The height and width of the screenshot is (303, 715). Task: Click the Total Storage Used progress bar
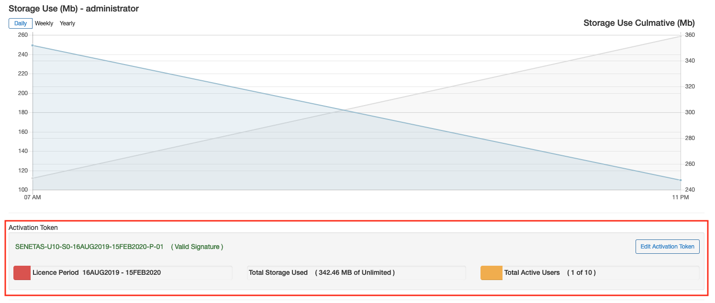pyautogui.click(x=357, y=273)
